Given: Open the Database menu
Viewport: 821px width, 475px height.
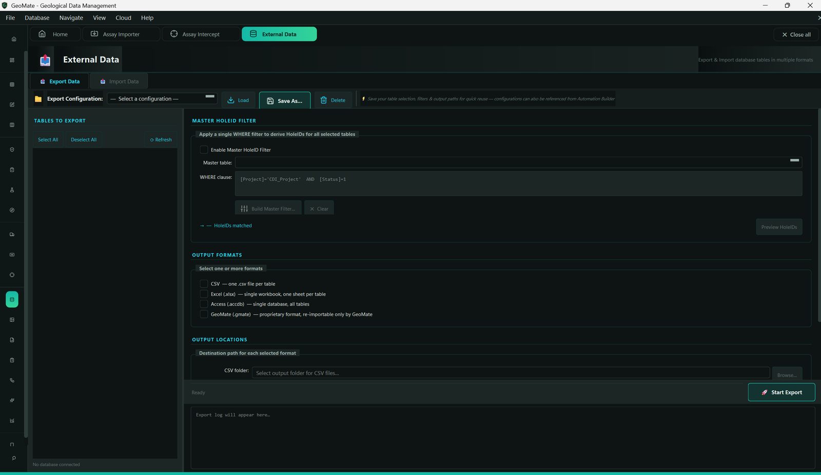Looking at the screenshot, I should click(x=37, y=18).
